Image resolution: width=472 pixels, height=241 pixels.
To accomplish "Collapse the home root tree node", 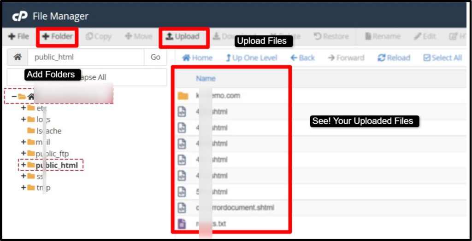I will 14,97.
